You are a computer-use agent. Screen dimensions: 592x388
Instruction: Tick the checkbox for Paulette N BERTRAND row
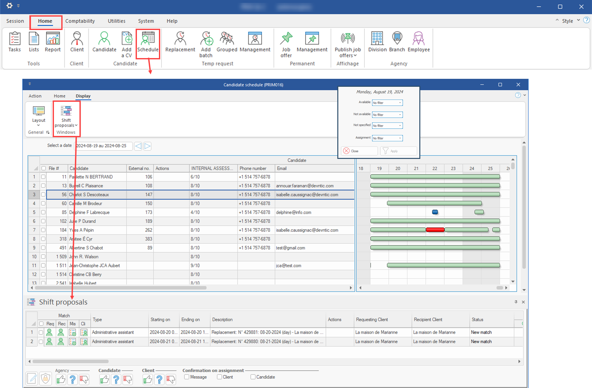tap(43, 177)
